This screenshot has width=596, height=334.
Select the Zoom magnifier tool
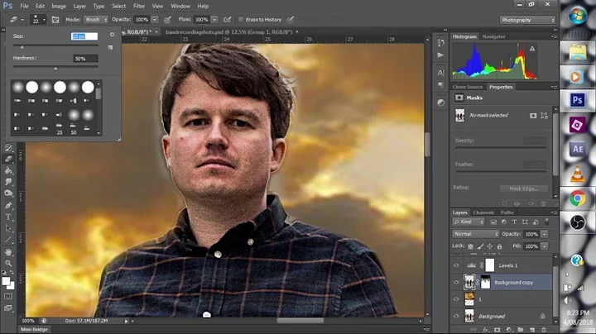click(x=8, y=263)
